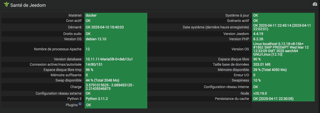This screenshot has width=320, height=113.
Task: Select the Jeedom version '4.4.19' value
Action: (x=258, y=34)
